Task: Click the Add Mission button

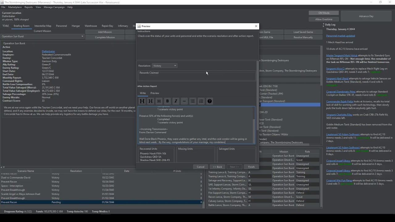Action: 105,32
